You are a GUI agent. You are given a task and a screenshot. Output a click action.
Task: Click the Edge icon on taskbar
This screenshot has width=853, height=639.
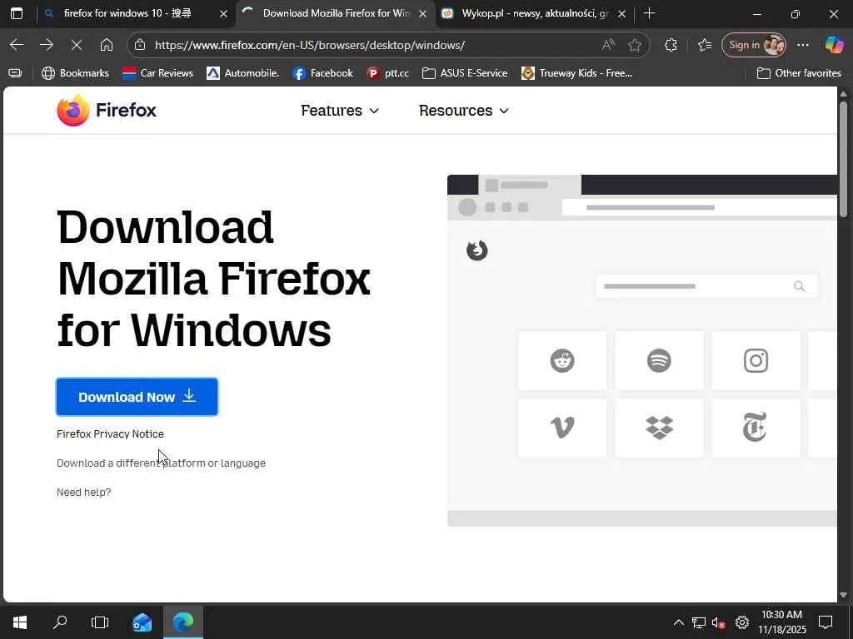(183, 622)
